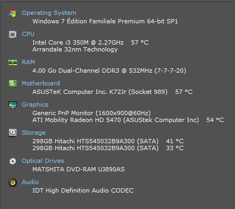Click the Graphics monitor icon
The width and height of the screenshot is (235, 209).
[13, 105]
